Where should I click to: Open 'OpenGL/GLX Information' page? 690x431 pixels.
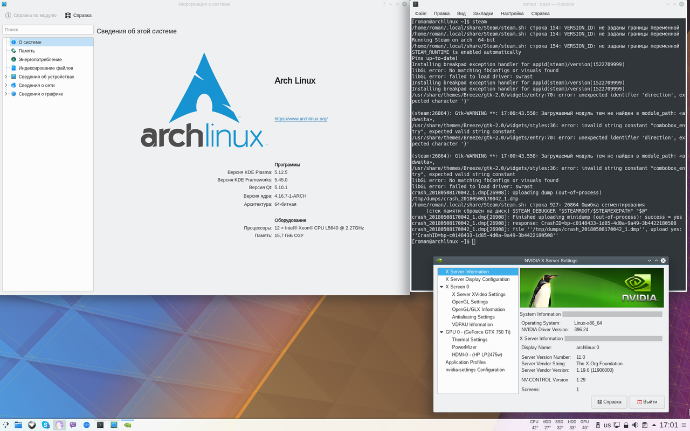(x=479, y=309)
